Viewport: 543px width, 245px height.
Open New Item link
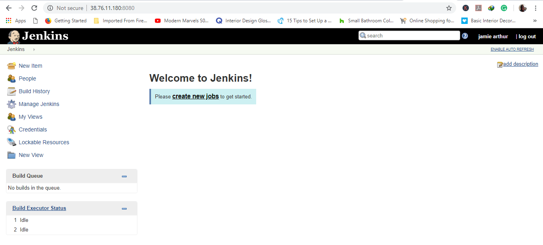30,66
